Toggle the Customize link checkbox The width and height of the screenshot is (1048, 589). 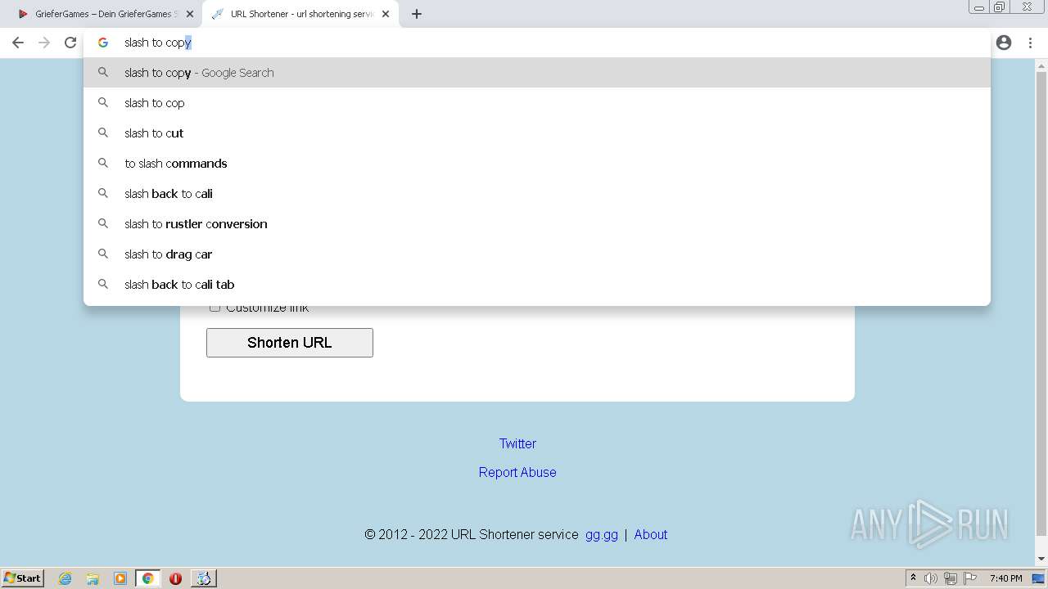point(215,308)
